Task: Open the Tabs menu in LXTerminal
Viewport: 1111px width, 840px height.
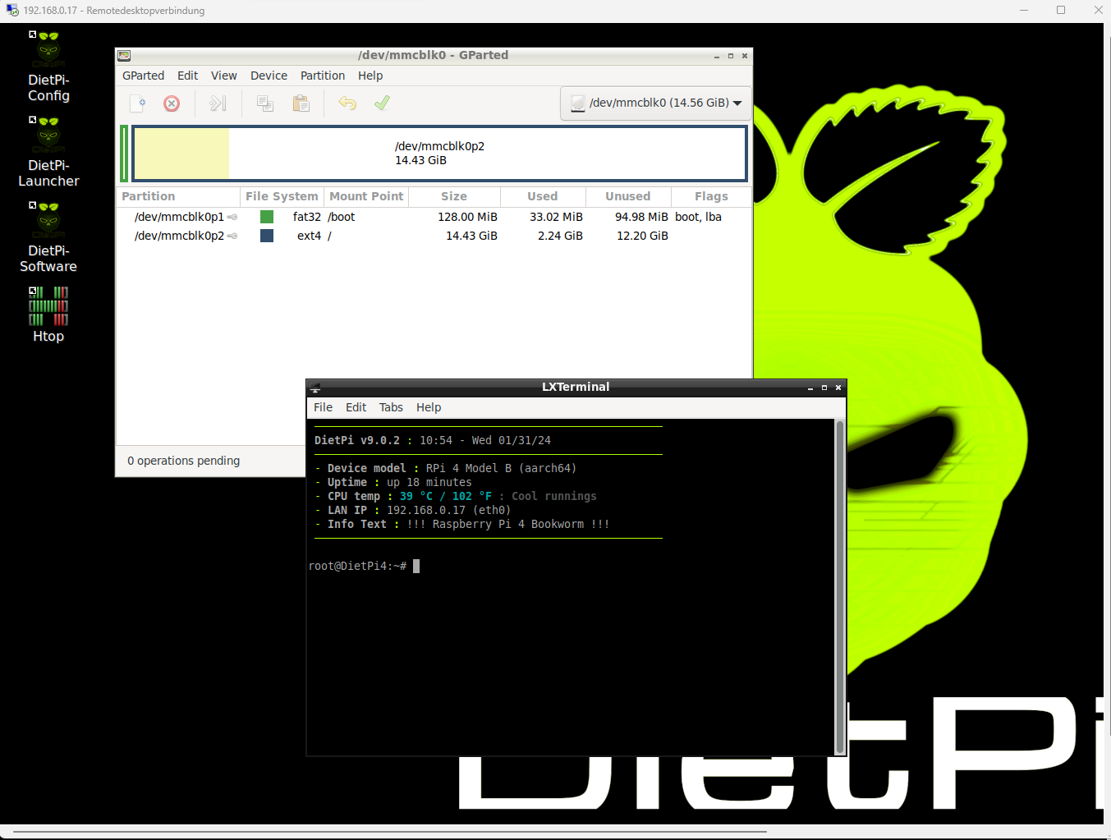Action: [391, 407]
